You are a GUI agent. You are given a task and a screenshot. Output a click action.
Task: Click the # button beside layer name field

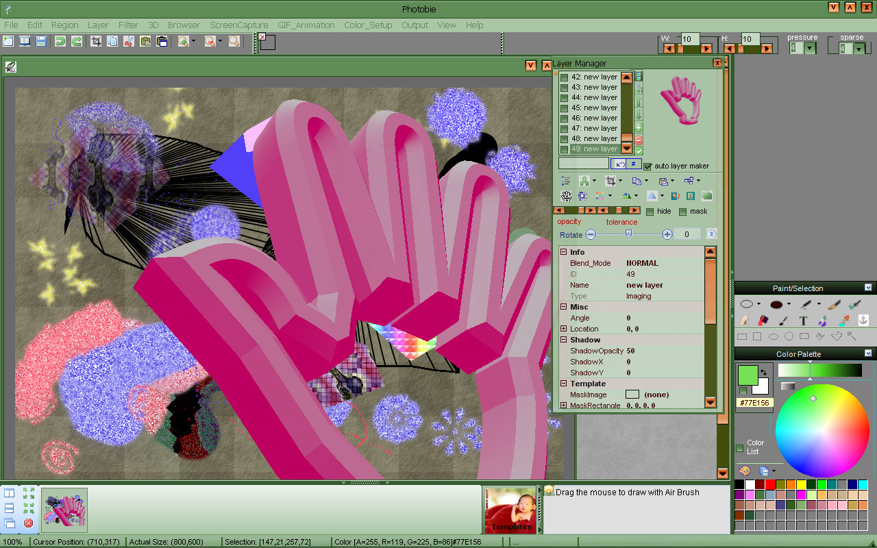click(634, 164)
